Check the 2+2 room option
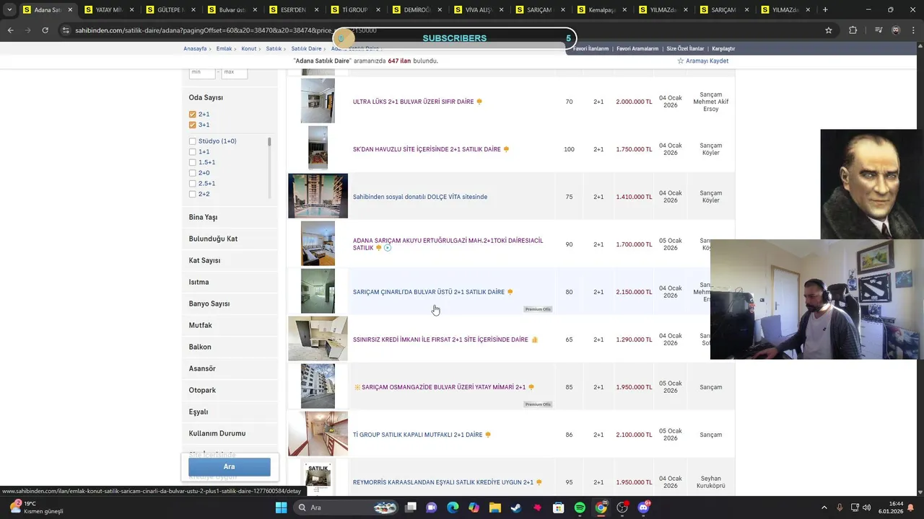 point(193,194)
